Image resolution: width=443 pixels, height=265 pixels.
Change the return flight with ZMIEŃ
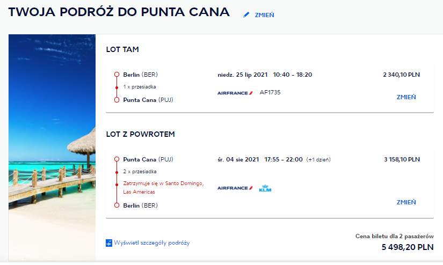(406, 202)
